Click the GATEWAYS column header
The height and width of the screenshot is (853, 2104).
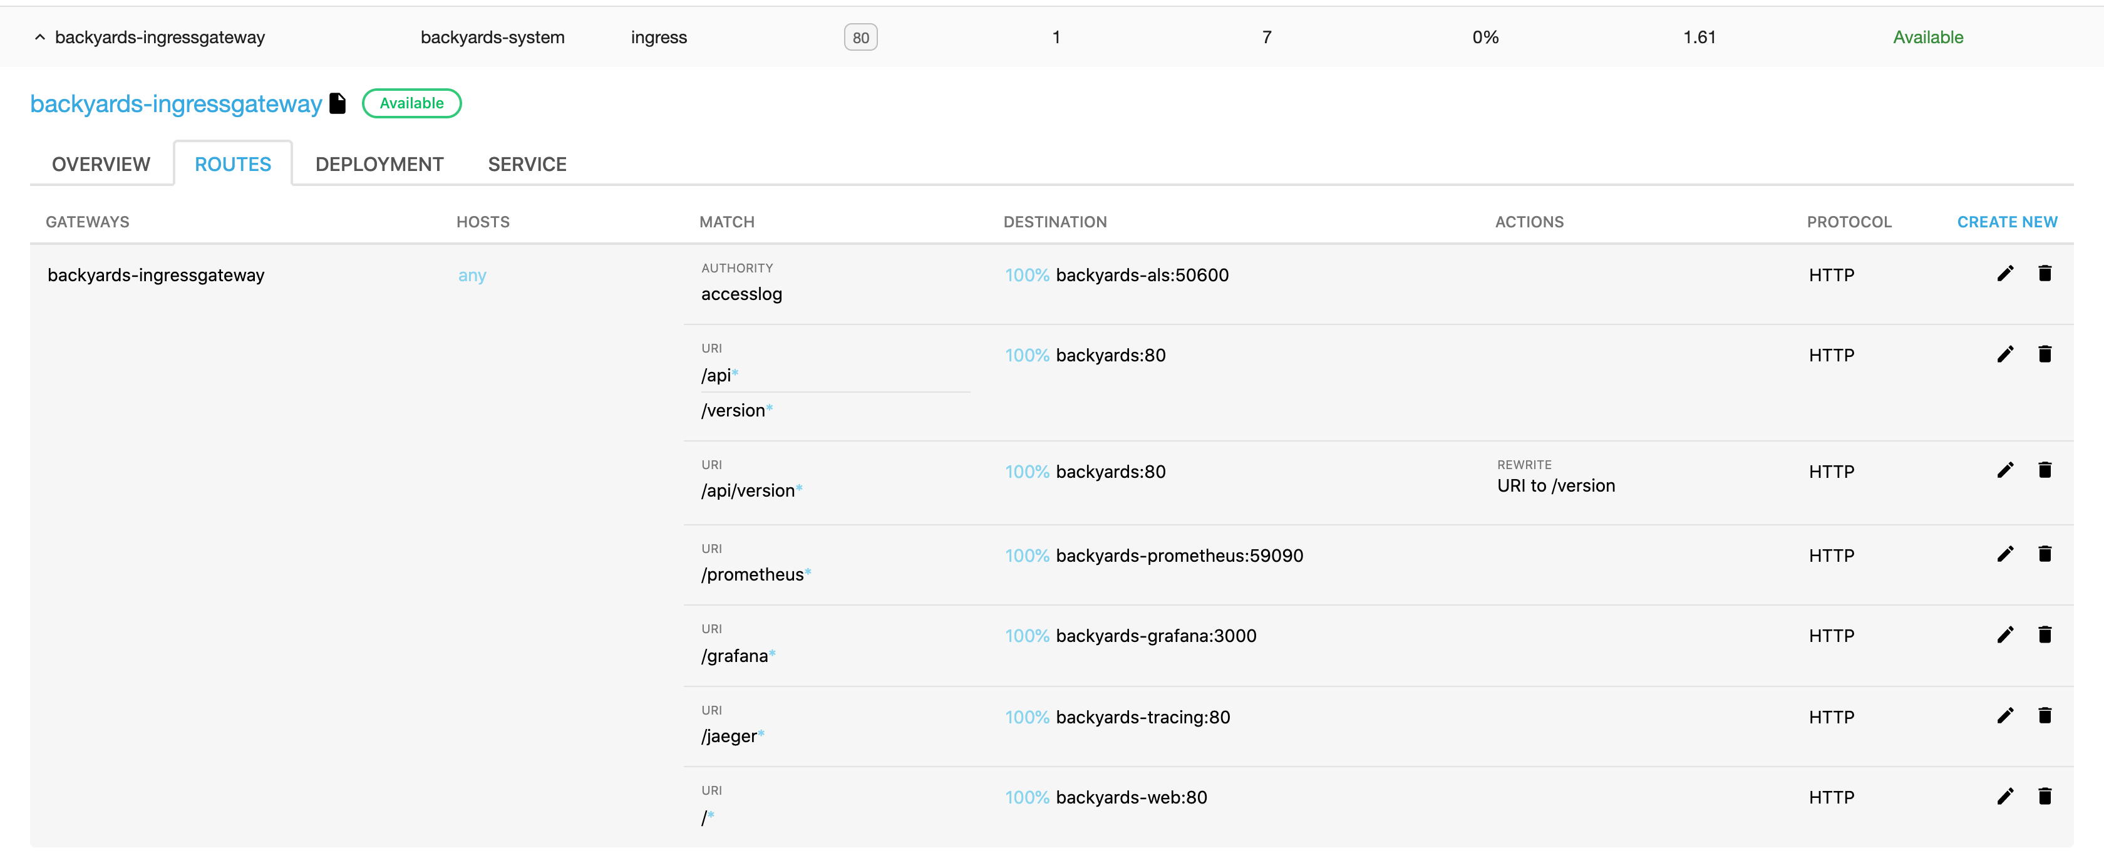(x=88, y=222)
